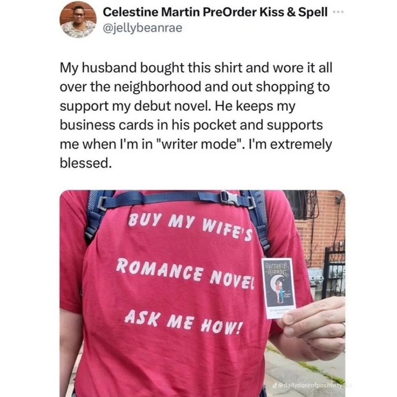
Task: Click the book cover card held in hand
Action: pyautogui.click(x=279, y=288)
